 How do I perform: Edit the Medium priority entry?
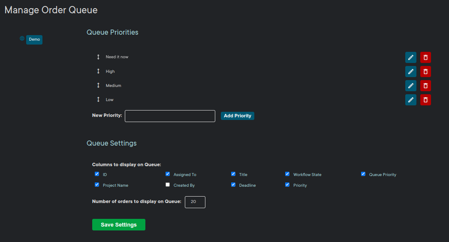coord(410,86)
